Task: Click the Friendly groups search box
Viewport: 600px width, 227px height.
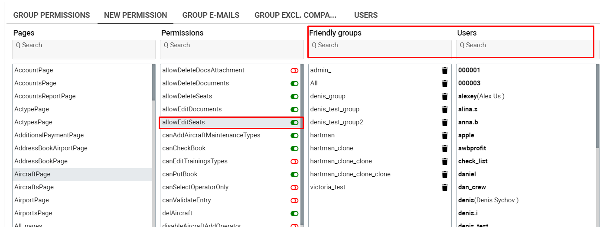Action: tap(379, 49)
